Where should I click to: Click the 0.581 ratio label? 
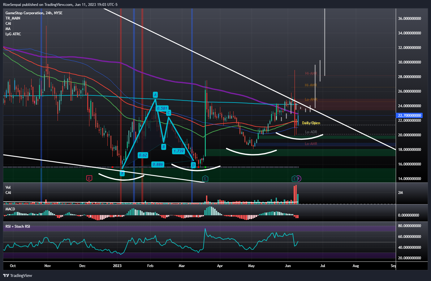point(162,108)
